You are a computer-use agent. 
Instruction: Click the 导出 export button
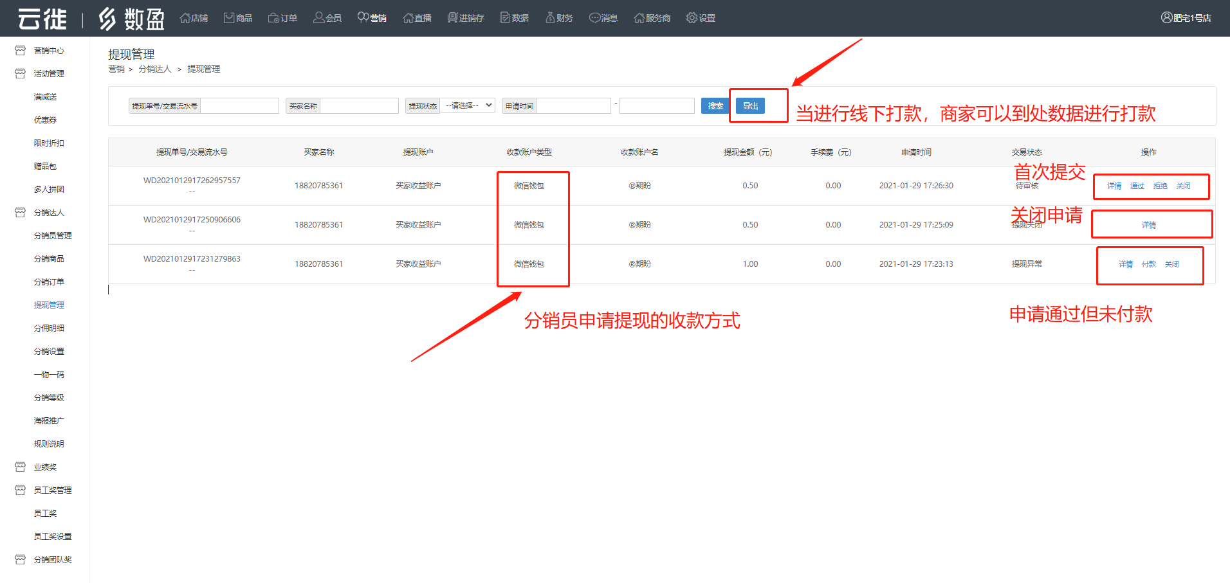(x=750, y=106)
